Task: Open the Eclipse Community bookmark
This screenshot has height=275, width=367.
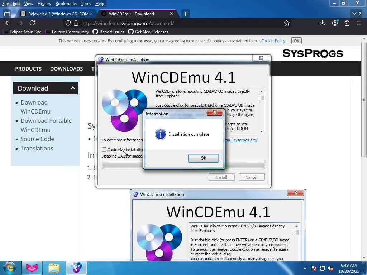Action: coord(67,32)
